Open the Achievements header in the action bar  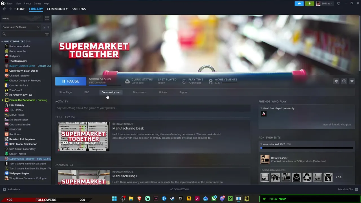pos(226,80)
